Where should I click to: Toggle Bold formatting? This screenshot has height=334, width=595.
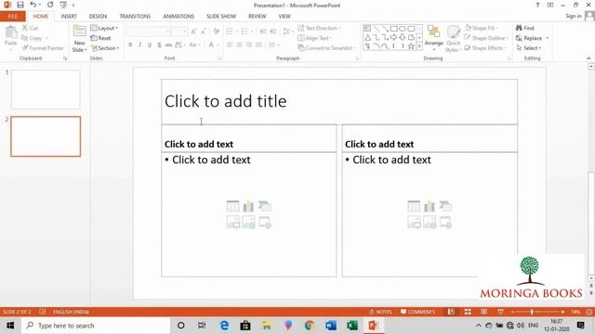pyautogui.click(x=130, y=45)
